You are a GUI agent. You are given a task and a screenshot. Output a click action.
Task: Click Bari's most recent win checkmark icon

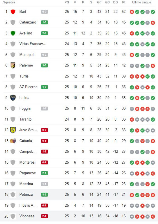[153, 12]
